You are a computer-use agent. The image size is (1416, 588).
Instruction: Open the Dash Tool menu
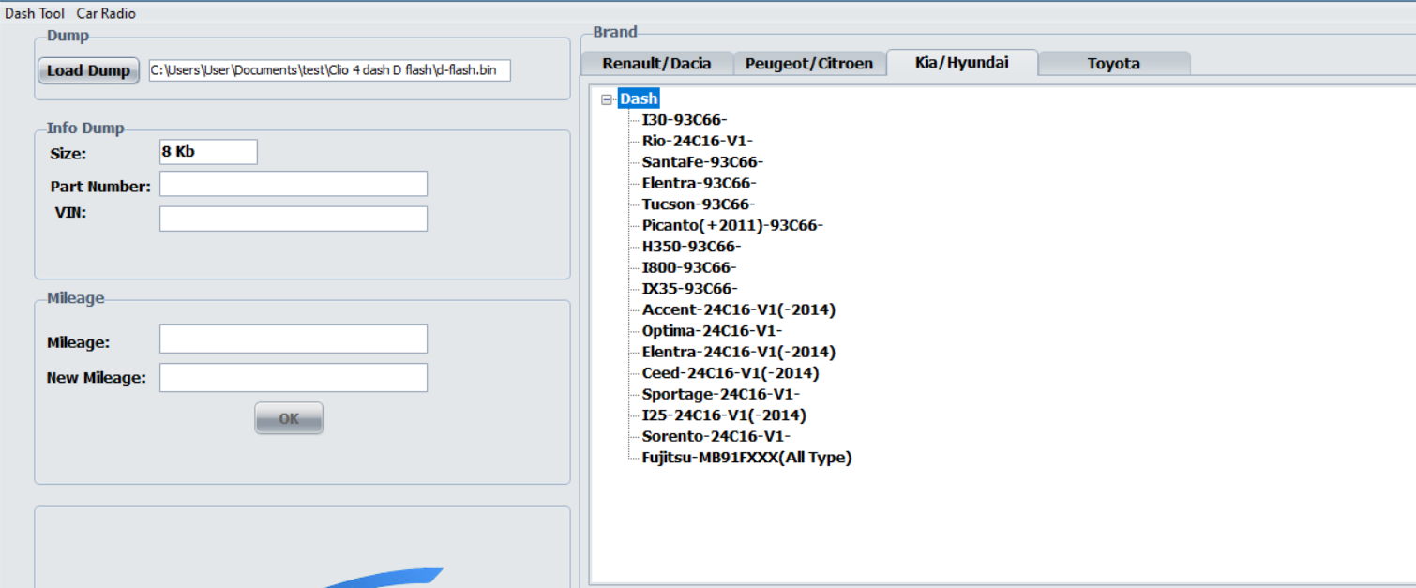pos(35,13)
